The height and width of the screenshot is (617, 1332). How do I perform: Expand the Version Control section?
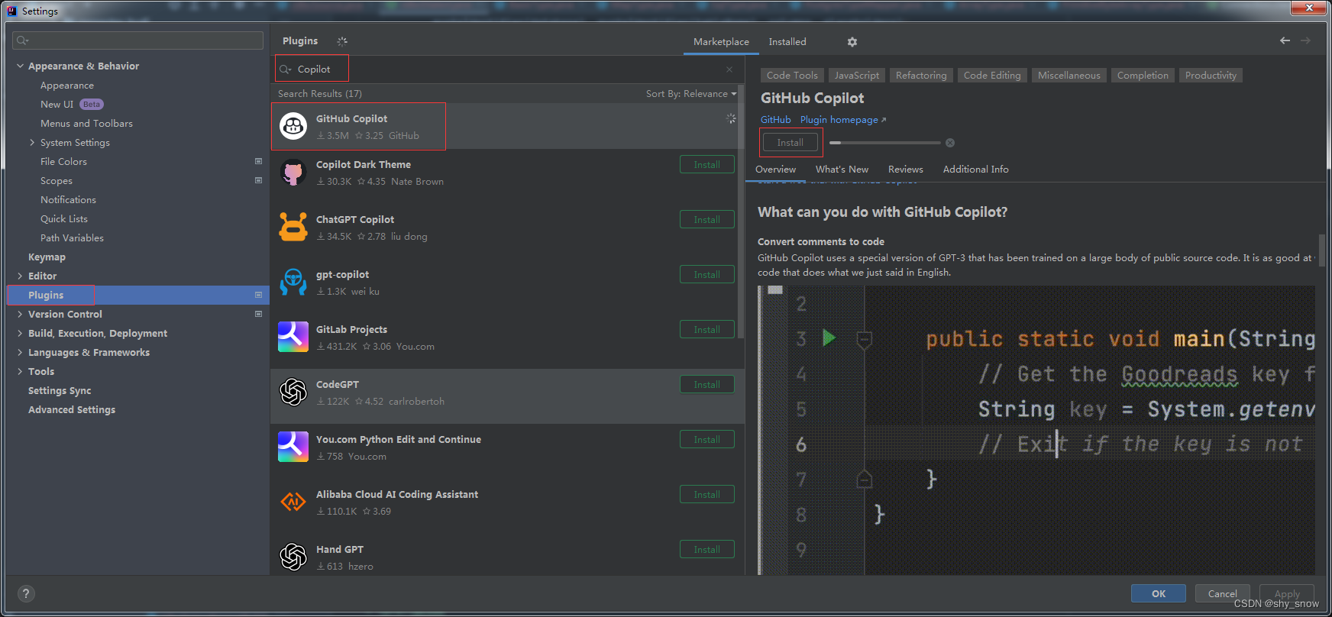[20, 314]
